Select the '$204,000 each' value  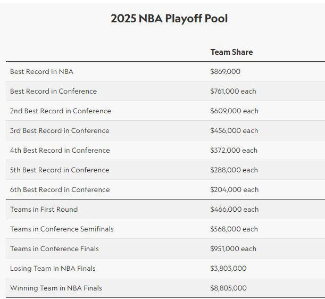[x=235, y=190]
